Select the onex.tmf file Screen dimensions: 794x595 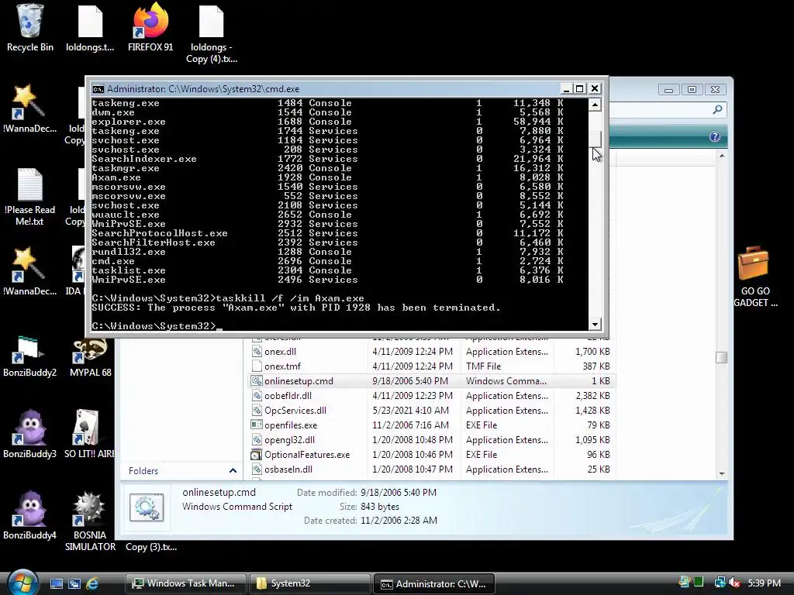tap(430, 366)
